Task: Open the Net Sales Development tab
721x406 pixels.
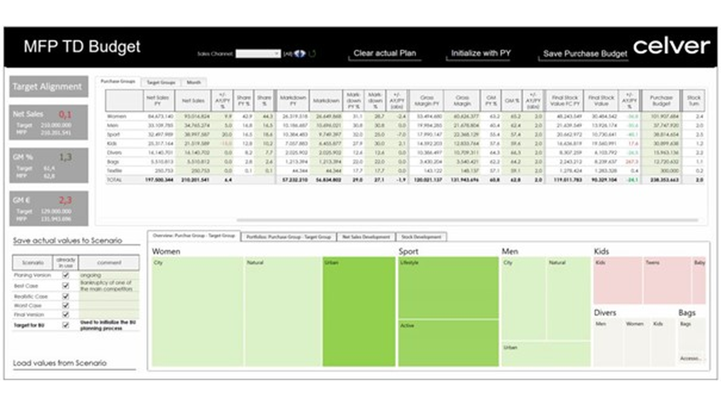Action: [366, 237]
